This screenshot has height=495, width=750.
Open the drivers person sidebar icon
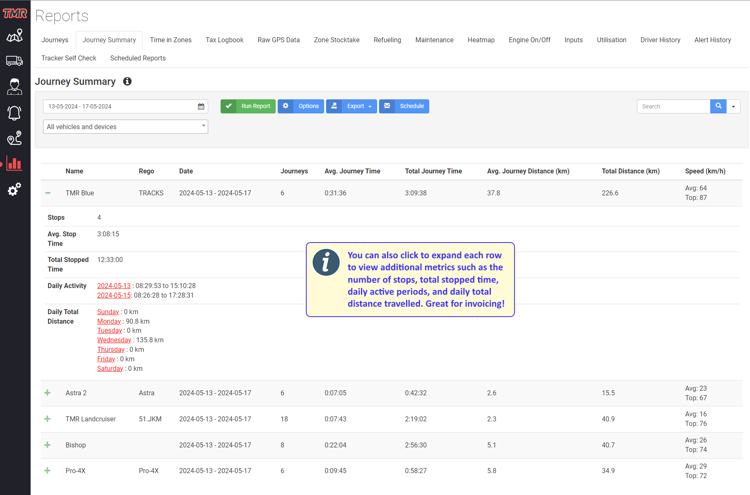pos(14,87)
